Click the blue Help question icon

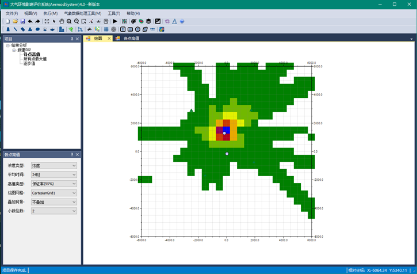coord(182,21)
